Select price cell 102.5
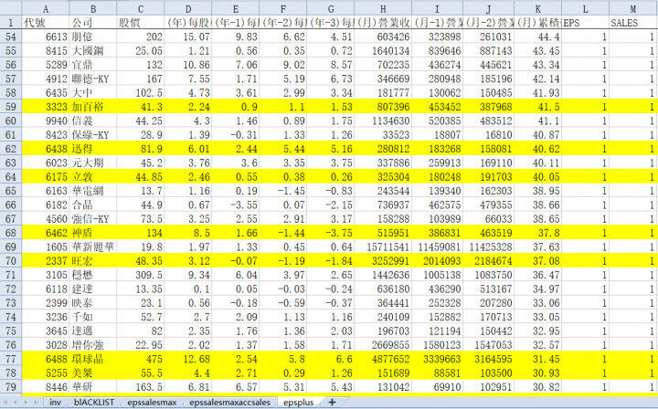This screenshot has height=409, width=658. [140, 92]
